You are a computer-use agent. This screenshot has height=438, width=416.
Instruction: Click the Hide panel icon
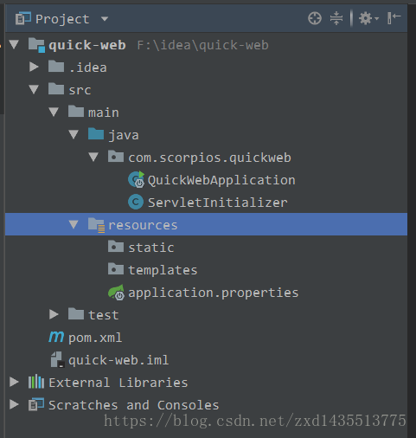(x=394, y=18)
